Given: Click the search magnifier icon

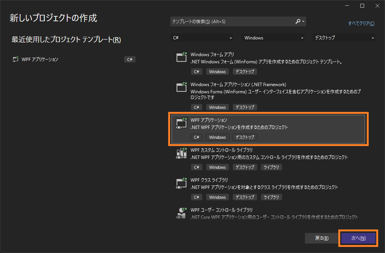Looking at the screenshot, I should tap(298, 21).
